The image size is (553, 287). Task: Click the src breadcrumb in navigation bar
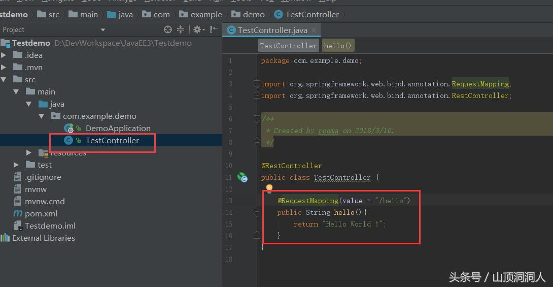click(x=48, y=14)
